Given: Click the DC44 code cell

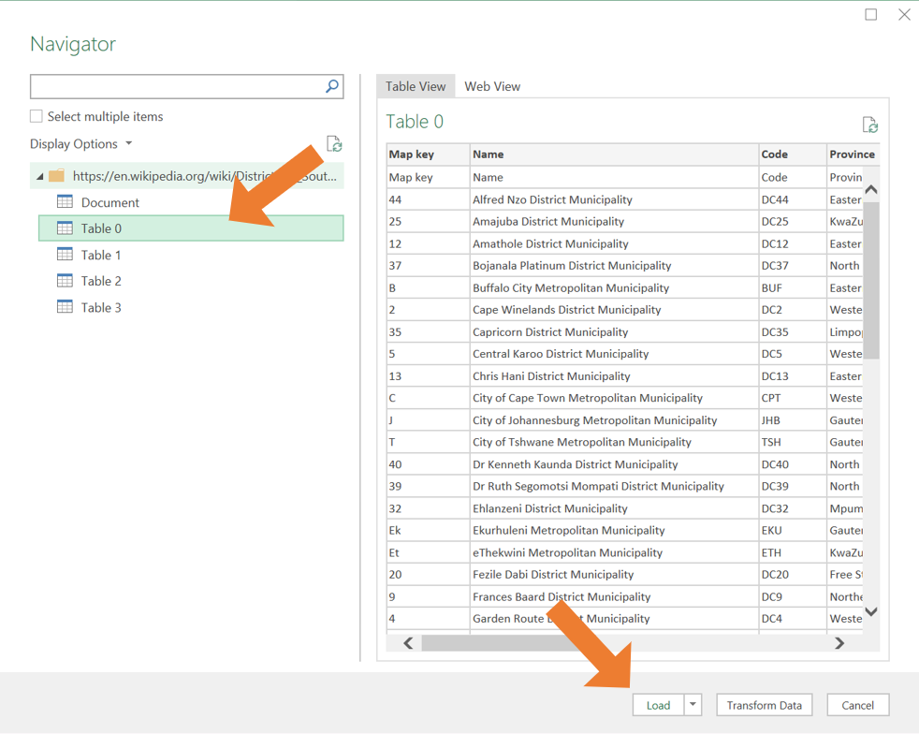Looking at the screenshot, I should click(x=793, y=199).
